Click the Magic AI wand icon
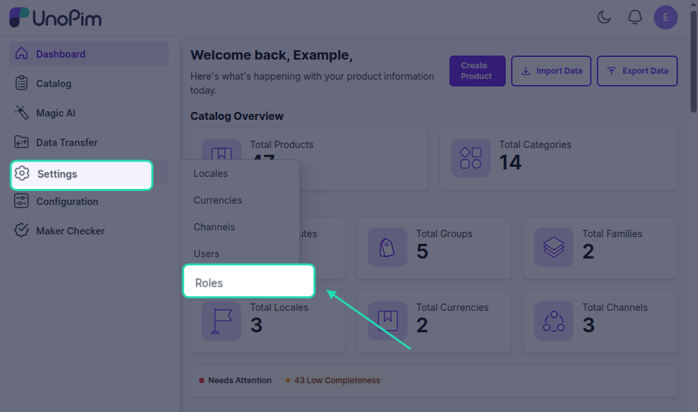698x412 pixels. pos(21,113)
